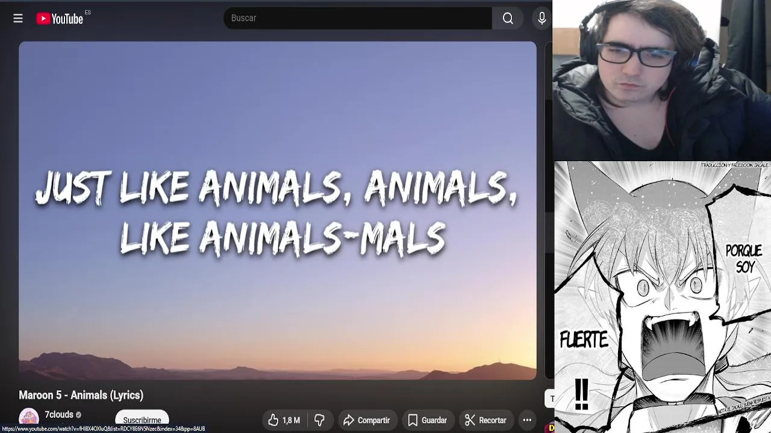The image size is (771, 433).
Task: Clip the video with Recortar
Action: [x=486, y=420]
